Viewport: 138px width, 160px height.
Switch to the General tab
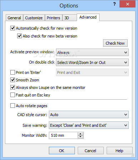tap(14, 18)
